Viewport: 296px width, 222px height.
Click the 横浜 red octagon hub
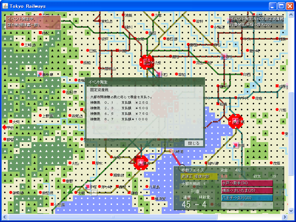141,162
